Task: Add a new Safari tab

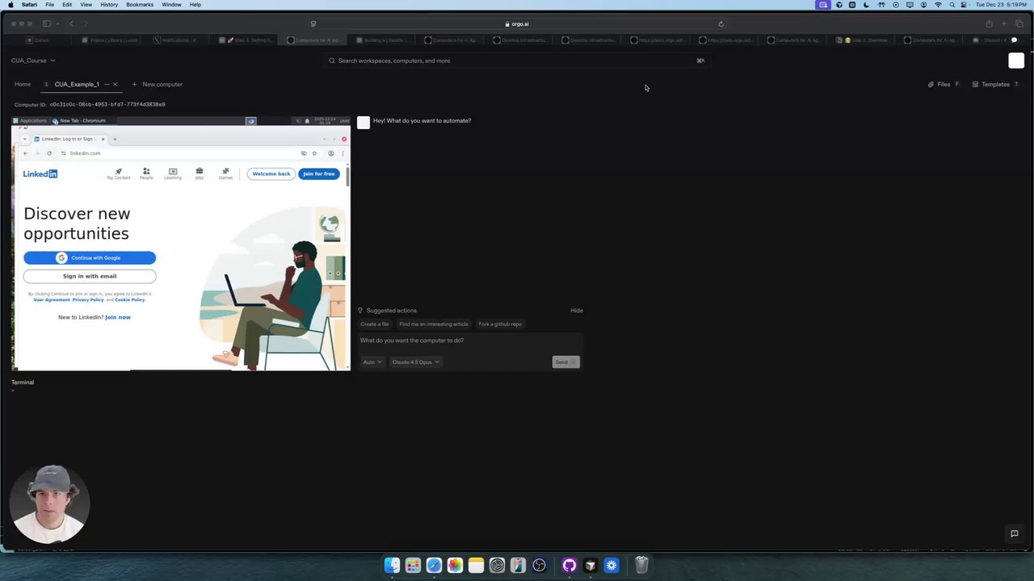Action: [x=1004, y=24]
